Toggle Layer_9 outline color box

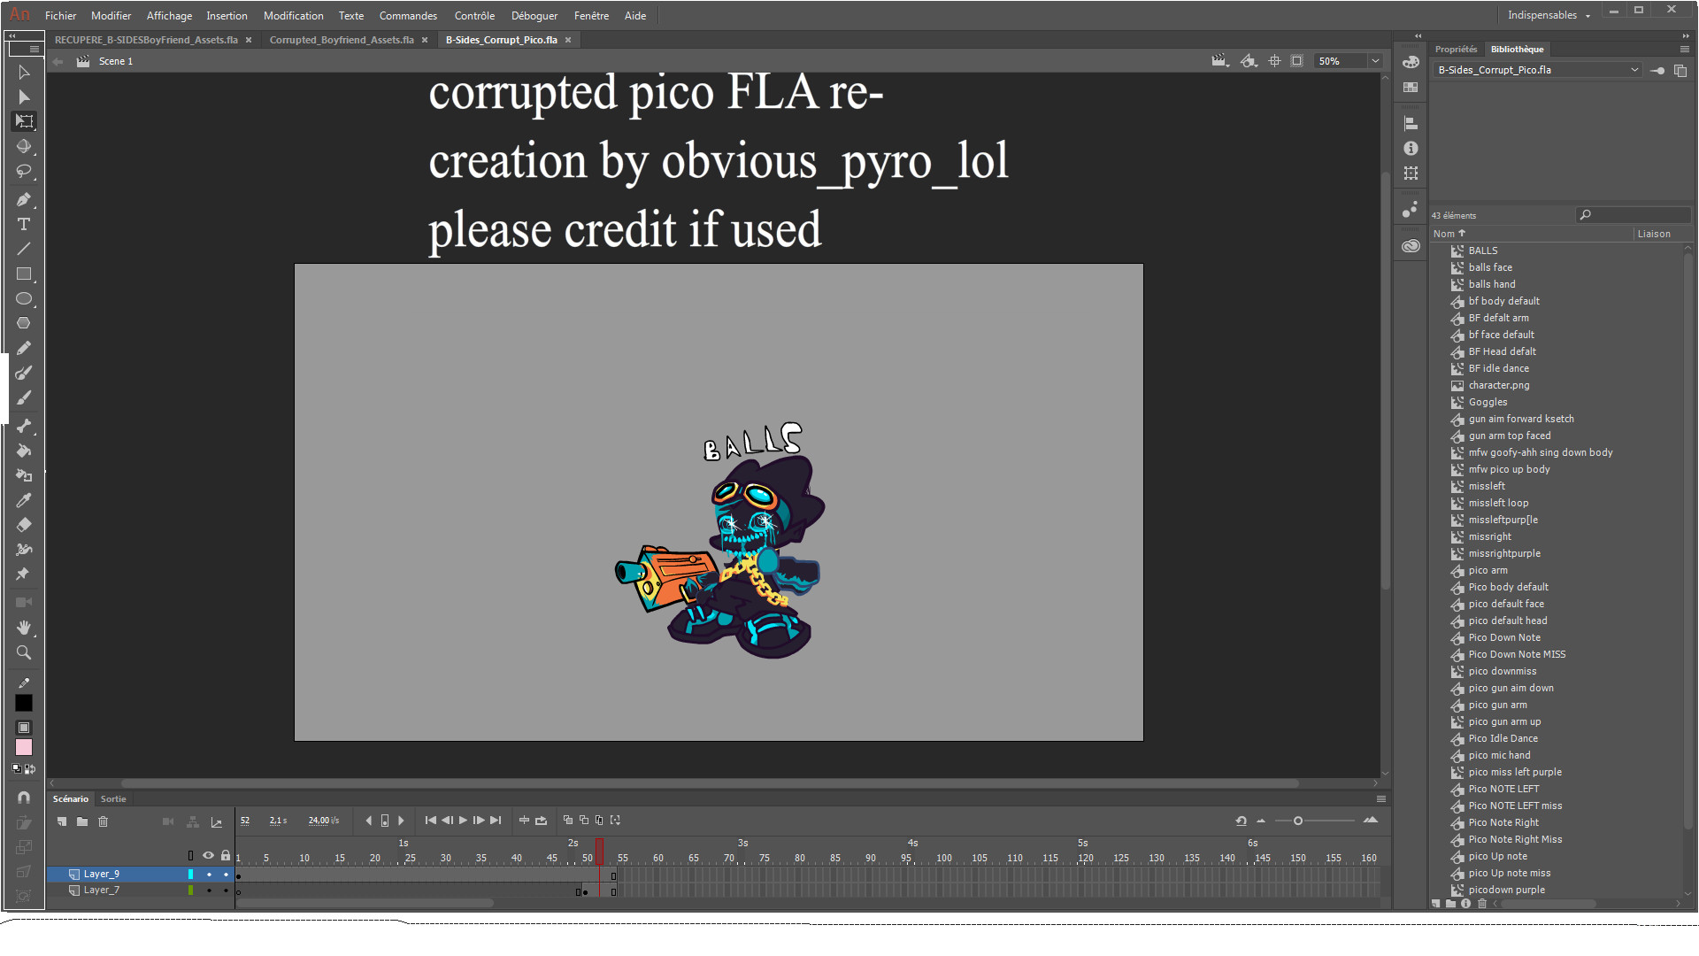coord(190,875)
